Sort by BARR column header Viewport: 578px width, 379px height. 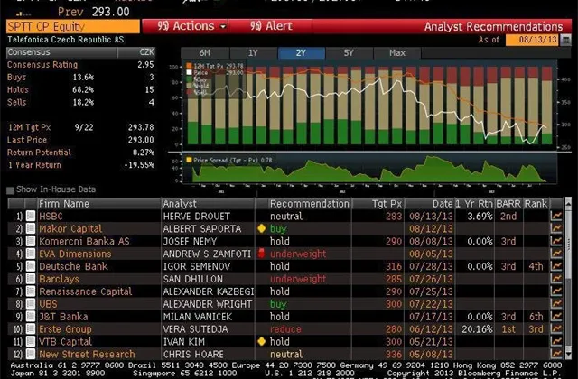point(508,204)
